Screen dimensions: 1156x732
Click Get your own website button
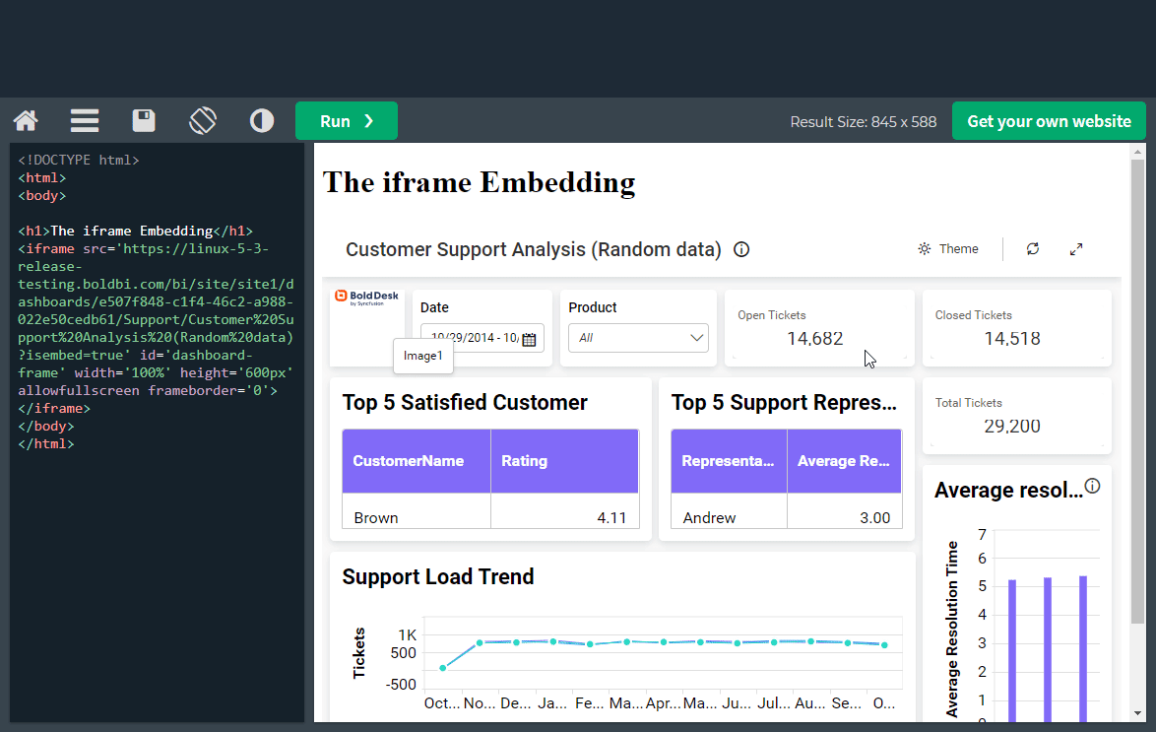1049,121
